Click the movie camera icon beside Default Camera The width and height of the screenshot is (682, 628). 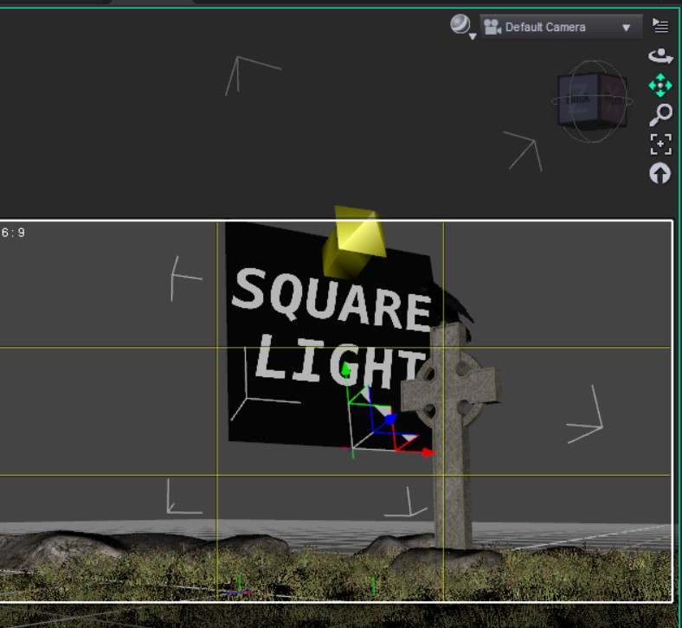[492, 28]
